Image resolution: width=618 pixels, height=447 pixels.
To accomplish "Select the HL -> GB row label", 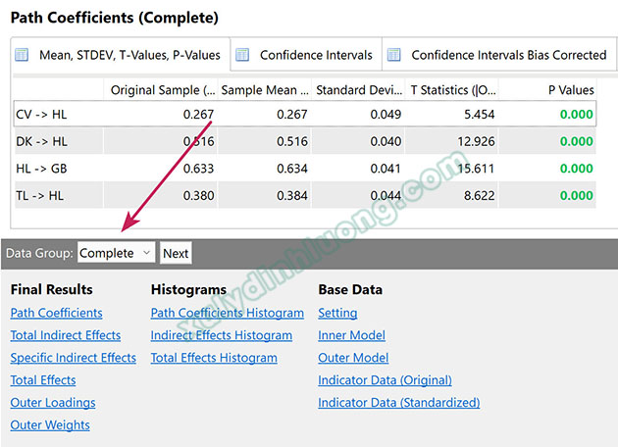I will click(41, 169).
